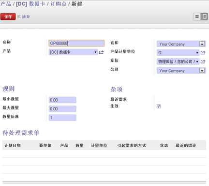Click the 最大数量 input field

point(62,108)
